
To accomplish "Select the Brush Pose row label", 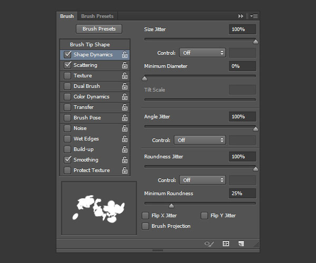I will pyautogui.click(x=87, y=117).
